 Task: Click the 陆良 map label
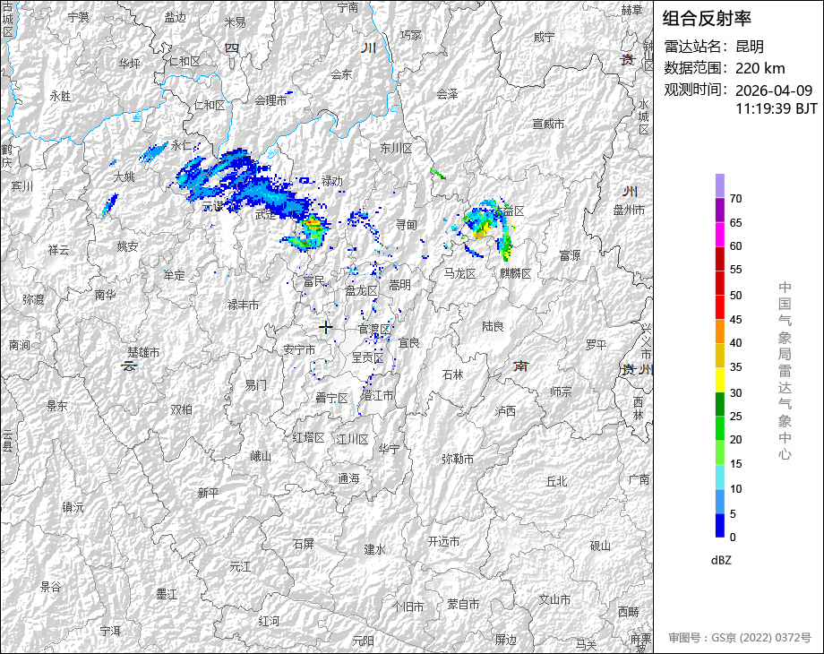[493, 326]
